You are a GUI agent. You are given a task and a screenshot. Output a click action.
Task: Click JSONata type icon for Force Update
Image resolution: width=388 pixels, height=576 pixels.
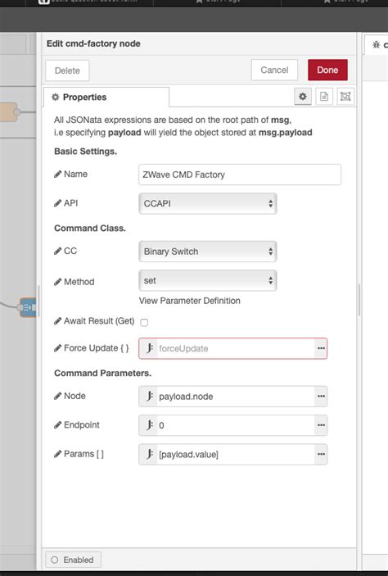tap(149, 348)
